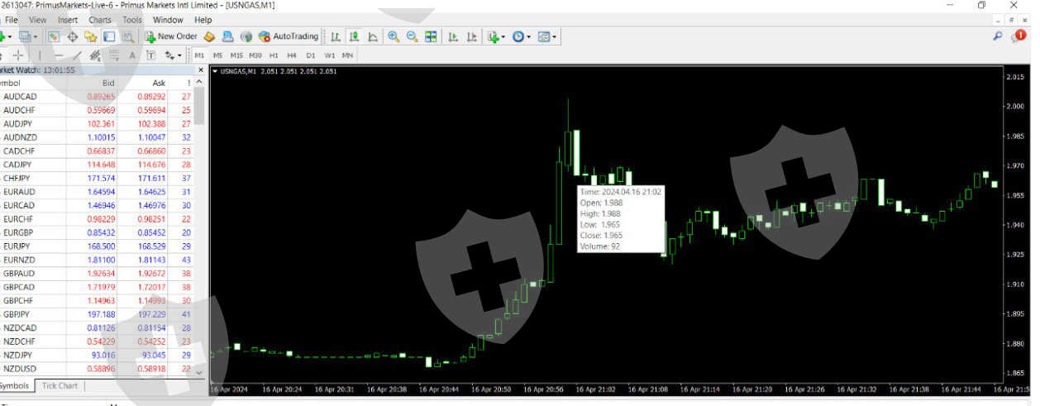The height and width of the screenshot is (406, 1040).
Task: Switch to the Tick Chart tab
Action: coord(60,385)
